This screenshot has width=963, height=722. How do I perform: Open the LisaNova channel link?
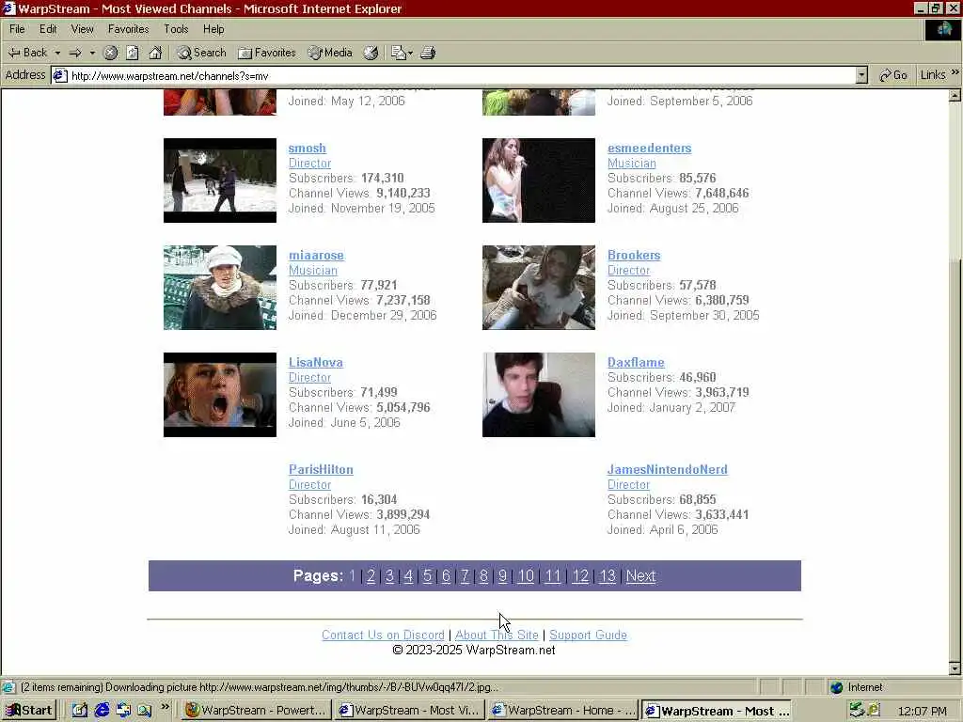pos(316,362)
